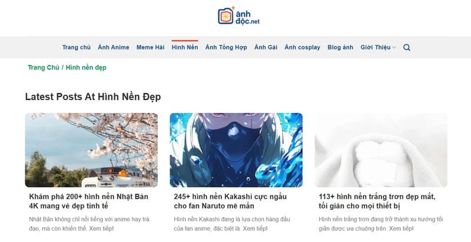Open the plain white wallpaper thumbnail
Viewport: 471px width, 242px height.
tap(381, 150)
